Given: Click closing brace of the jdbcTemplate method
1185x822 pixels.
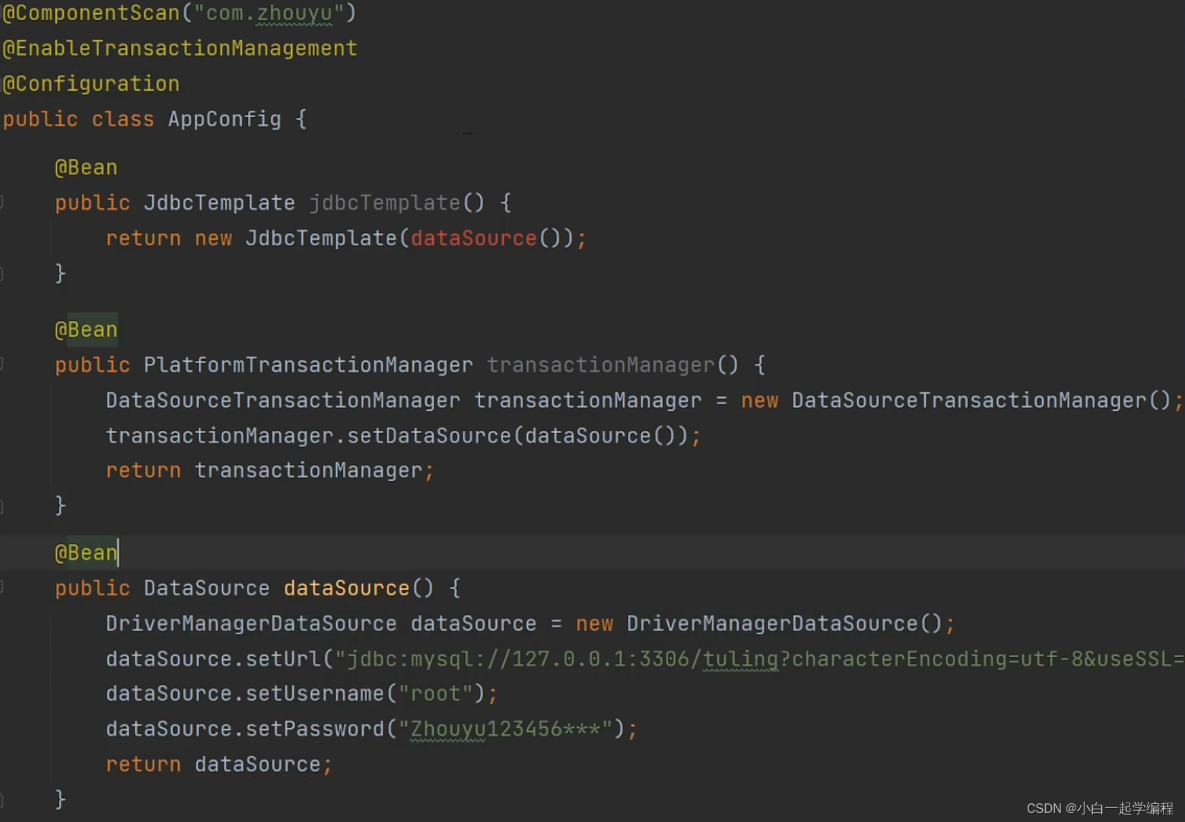Looking at the screenshot, I should pyautogui.click(x=60, y=273).
